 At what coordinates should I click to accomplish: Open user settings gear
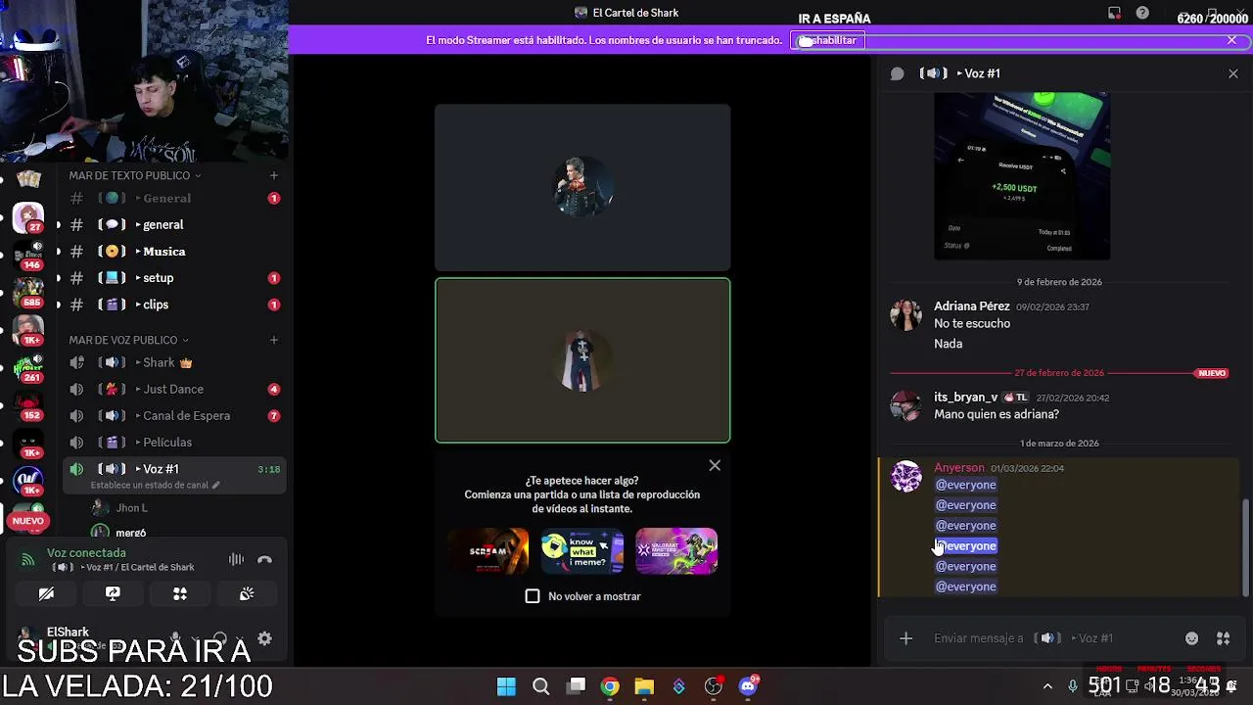[264, 638]
